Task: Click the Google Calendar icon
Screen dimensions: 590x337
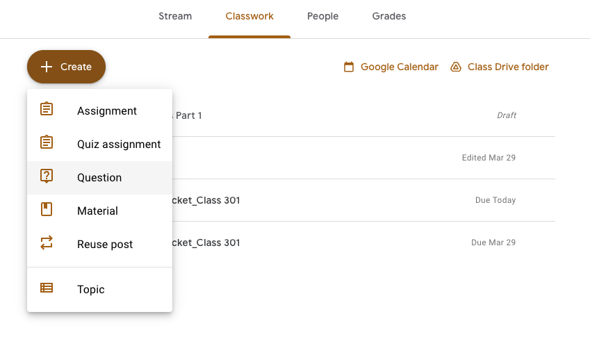Action: point(349,67)
